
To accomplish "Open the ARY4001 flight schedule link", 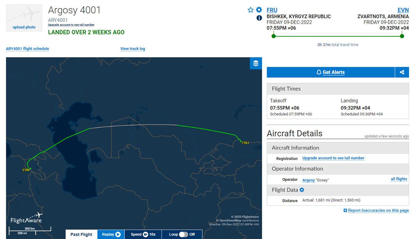I will [27, 49].
